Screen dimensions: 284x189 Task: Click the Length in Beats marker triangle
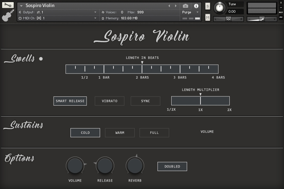142,62
